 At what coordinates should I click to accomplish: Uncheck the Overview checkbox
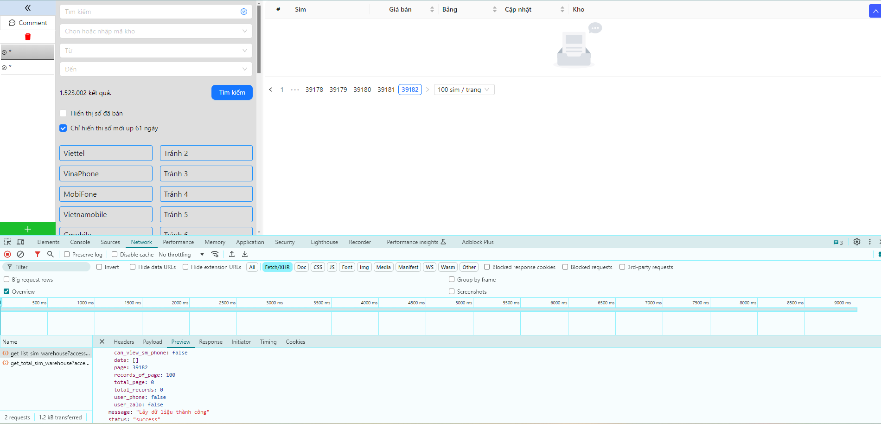coord(6,291)
